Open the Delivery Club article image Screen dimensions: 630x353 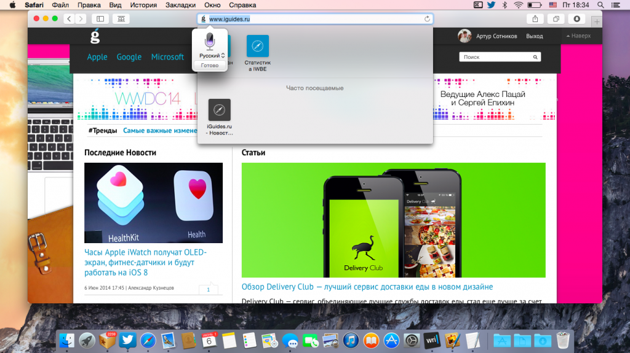393,220
